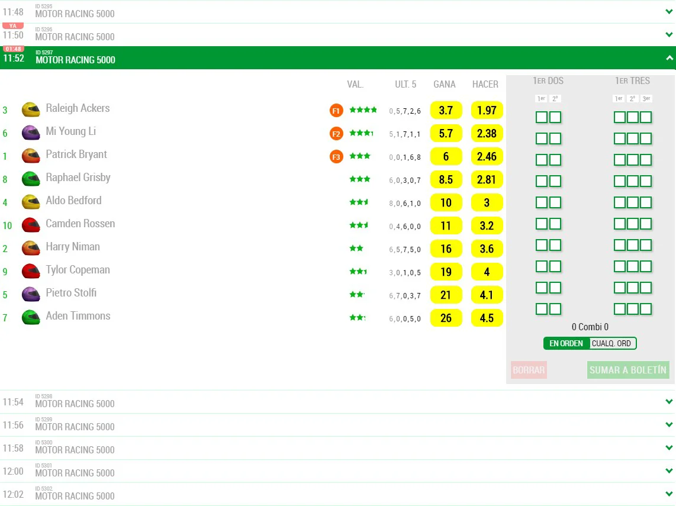Click the GANA column header

[445, 84]
